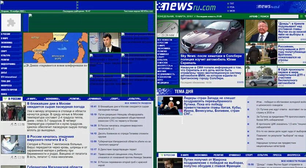
Task: Click the NEWSru.com logo on the 2018 page
Action: tap(186, 7)
